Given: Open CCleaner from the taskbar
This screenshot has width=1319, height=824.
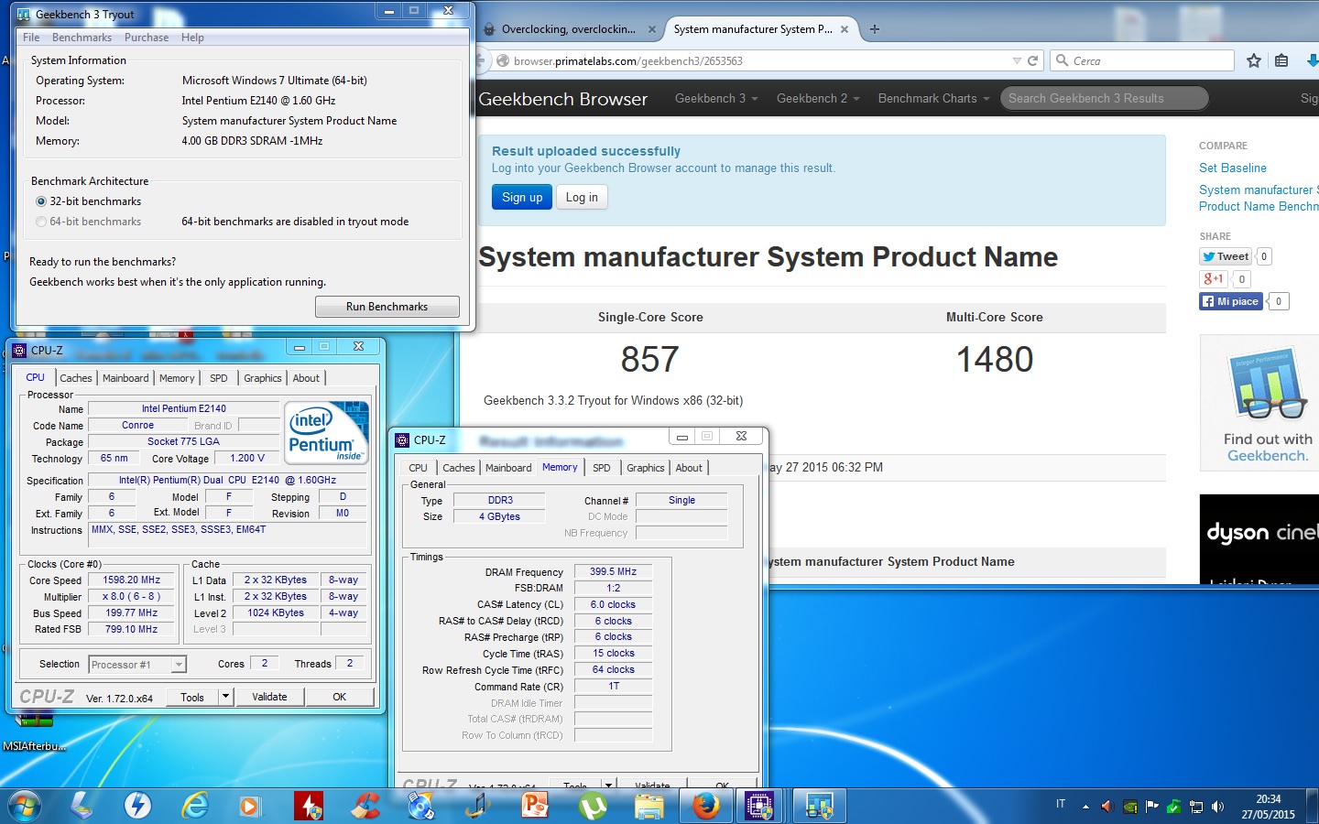Looking at the screenshot, I should point(365,806).
